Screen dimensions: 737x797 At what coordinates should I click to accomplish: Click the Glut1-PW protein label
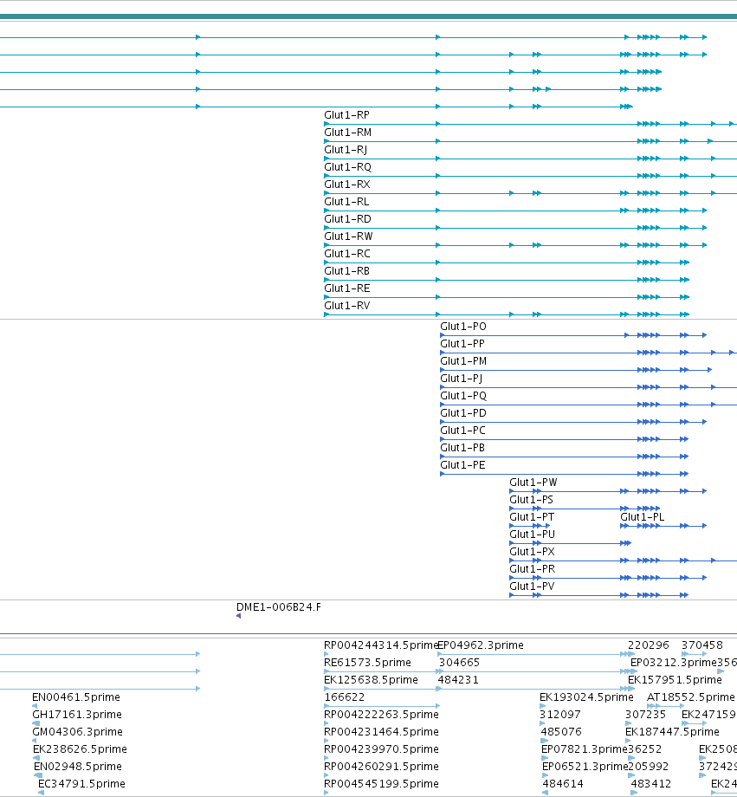point(533,482)
